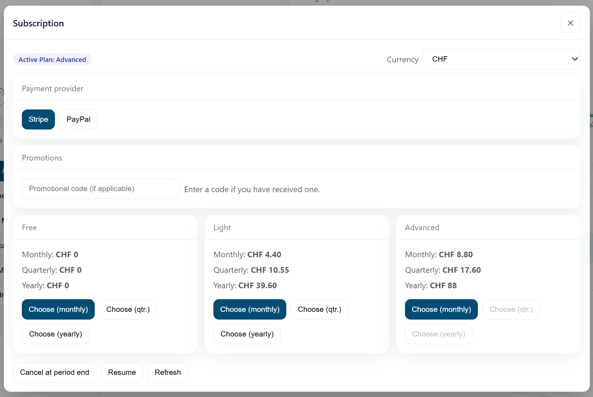The image size is (593, 397).
Task: Choose yearly billing for Free plan
Action: coord(55,334)
